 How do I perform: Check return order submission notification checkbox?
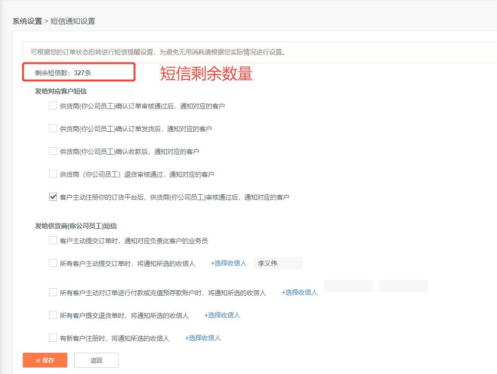click(53, 315)
